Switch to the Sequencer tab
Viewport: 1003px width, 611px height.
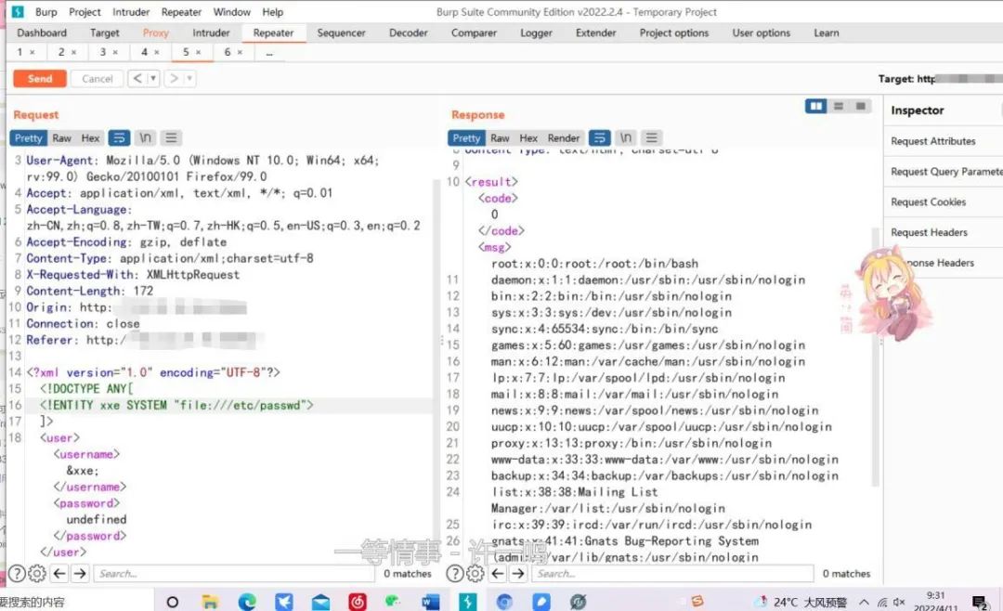click(341, 32)
